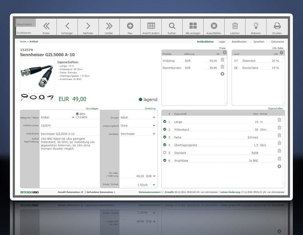
Task: Delete the Länge property row
Action: coord(279,120)
